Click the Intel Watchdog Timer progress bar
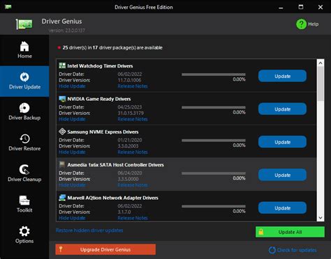 (214, 74)
